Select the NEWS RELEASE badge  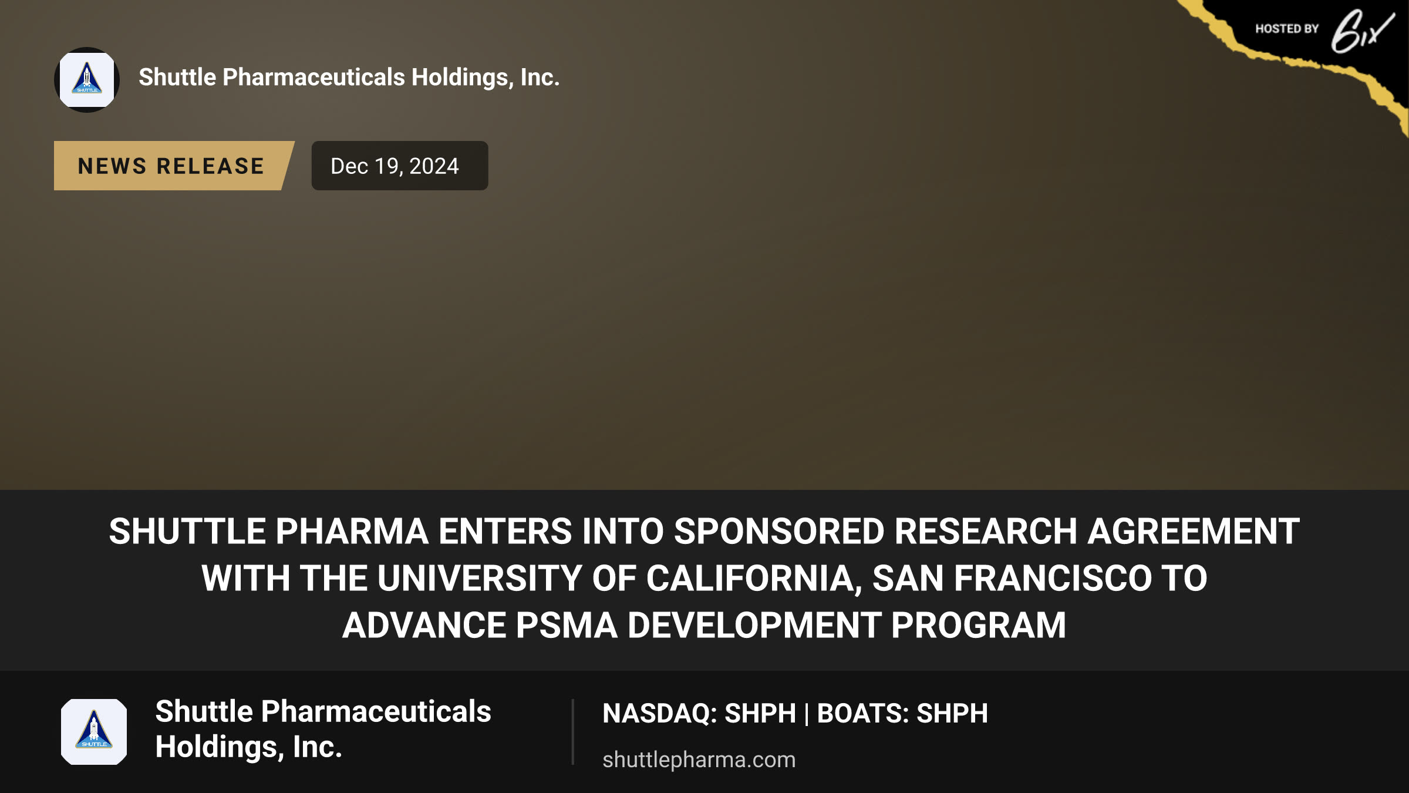pos(174,166)
